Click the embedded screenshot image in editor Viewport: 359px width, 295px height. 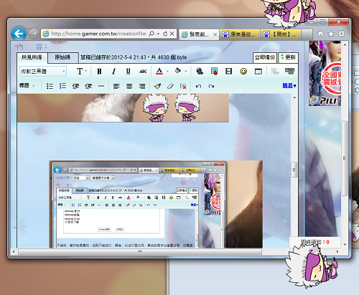pyautogui.click(x=156, y=204)
